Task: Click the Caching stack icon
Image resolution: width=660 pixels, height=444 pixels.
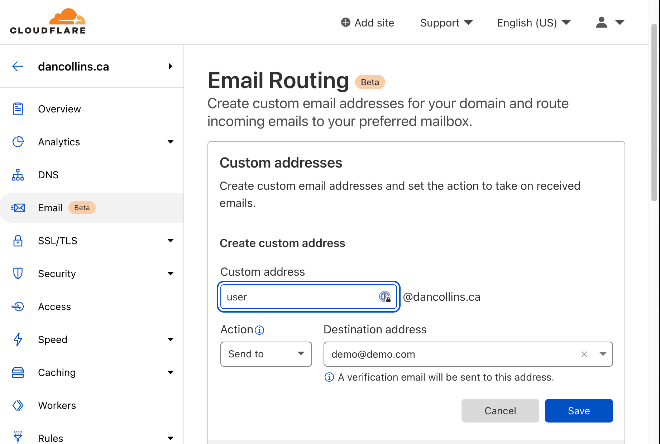Action: tap(18, 372)
